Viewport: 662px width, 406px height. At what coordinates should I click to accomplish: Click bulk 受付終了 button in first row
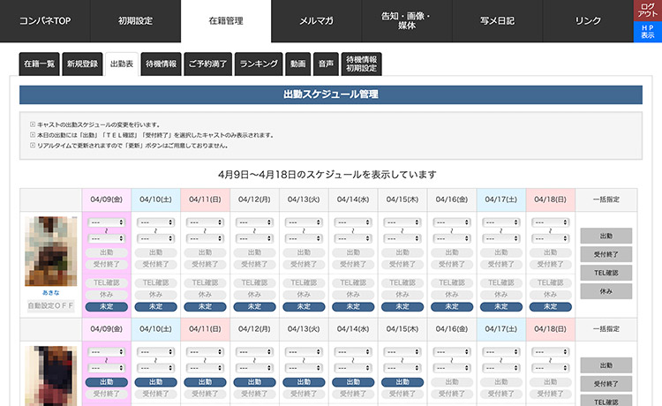tap(606, 254)
